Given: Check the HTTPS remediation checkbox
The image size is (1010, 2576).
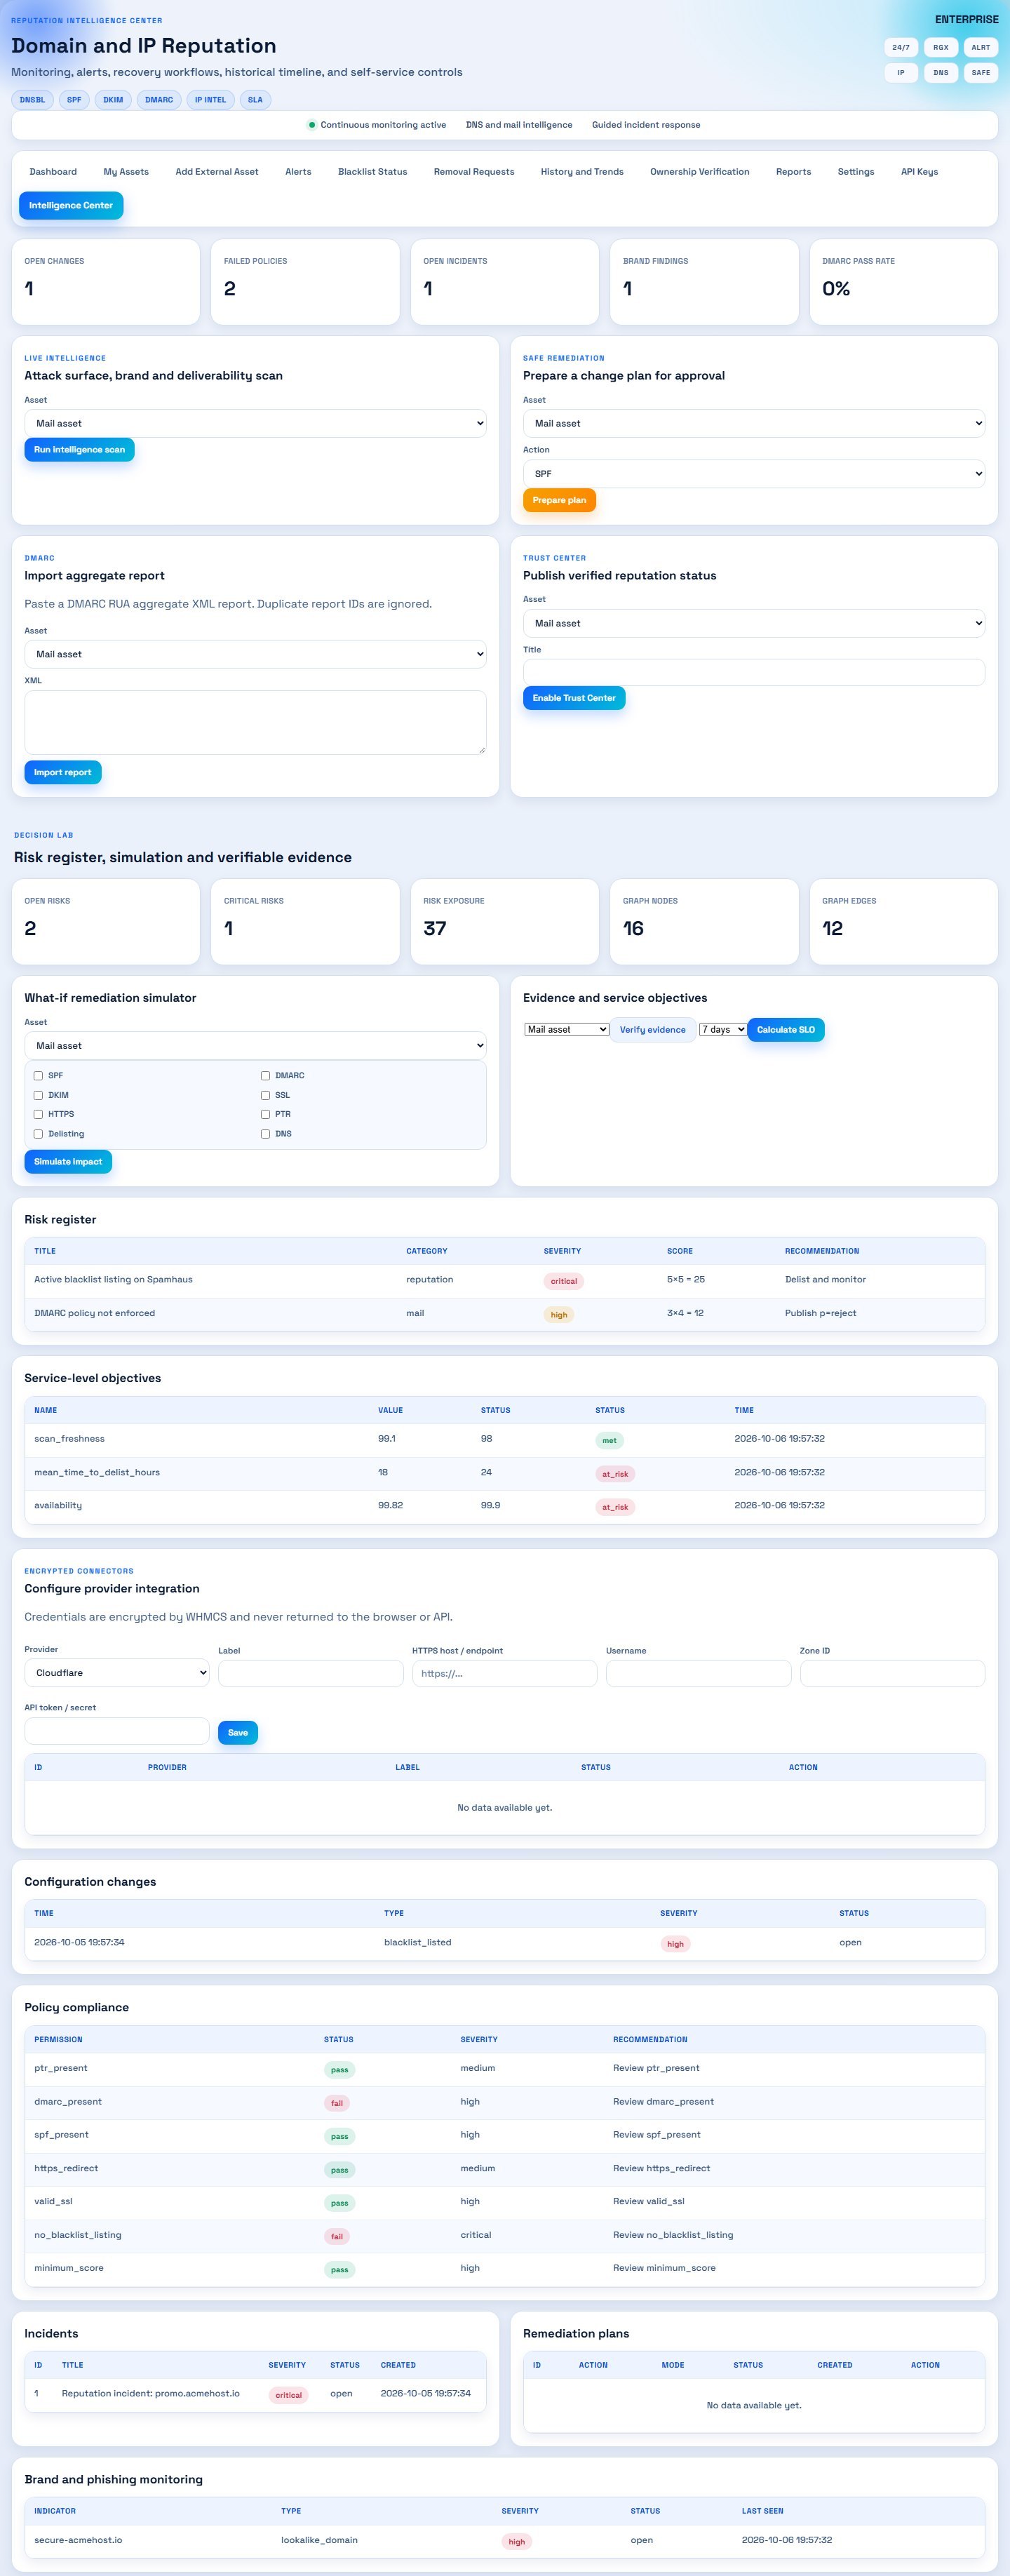Looking at the screenshot, I should coord(38,1114).
